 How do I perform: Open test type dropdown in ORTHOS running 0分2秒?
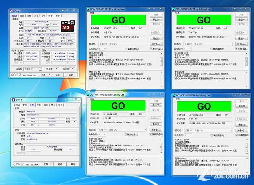[x=208, y=44]
